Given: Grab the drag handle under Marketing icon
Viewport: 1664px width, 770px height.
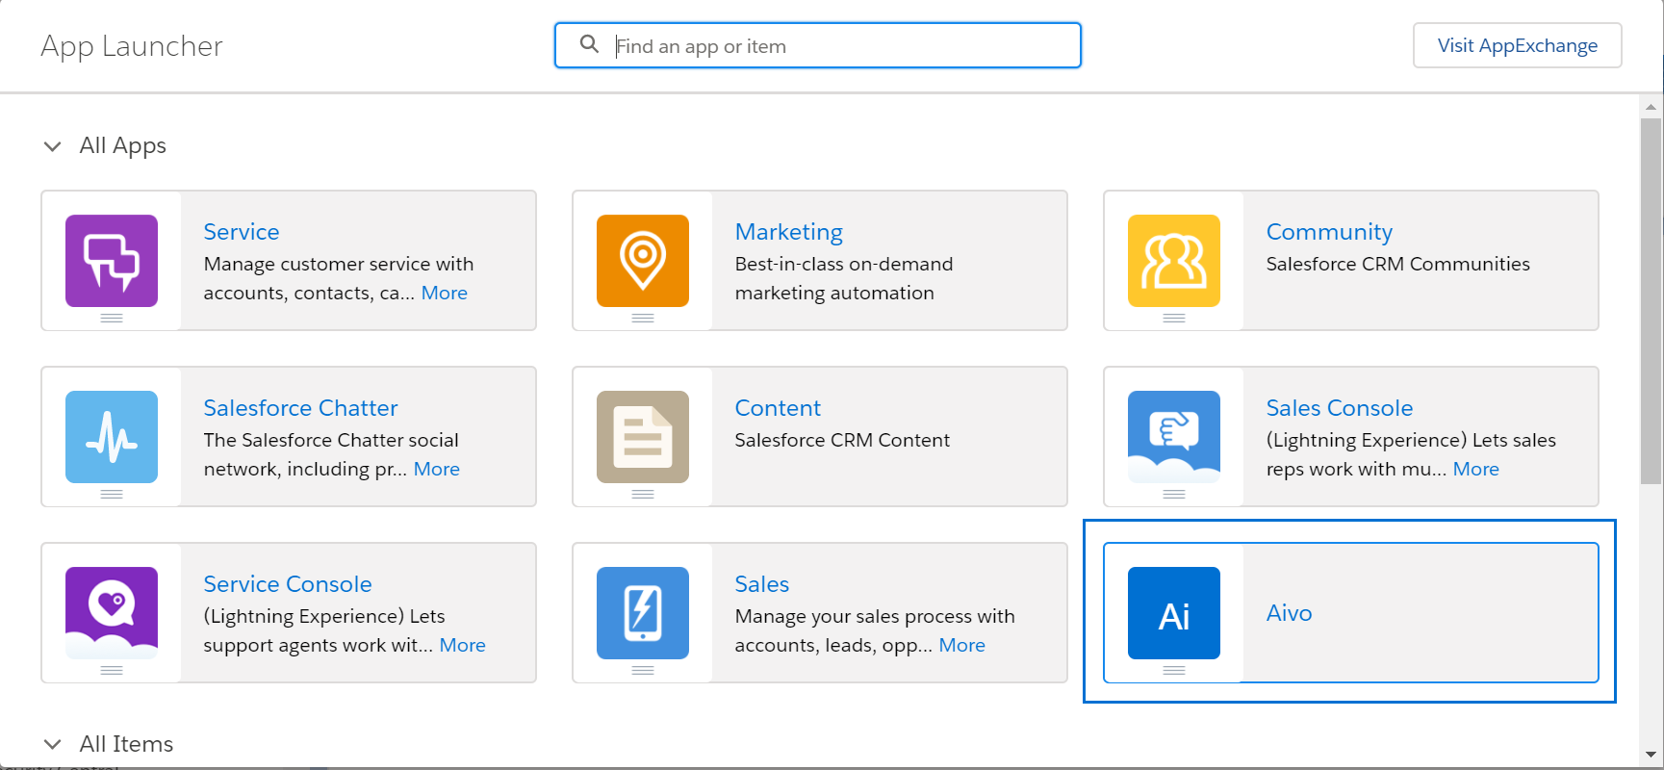Looking at the screenshot, I should (x=643, y=318).
